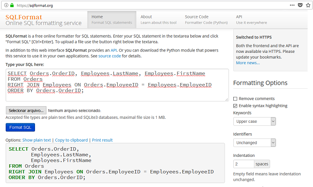This screenshot has height=187, width=313.
Task: Open the API tab
Action: pos(251,20)
